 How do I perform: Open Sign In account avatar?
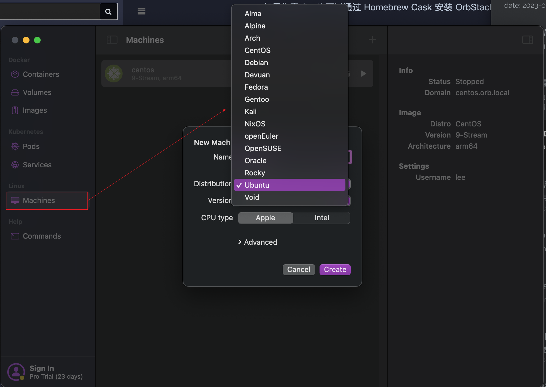(16, 372)
